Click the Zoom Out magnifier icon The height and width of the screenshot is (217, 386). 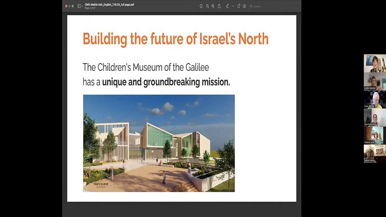point(207,6)
